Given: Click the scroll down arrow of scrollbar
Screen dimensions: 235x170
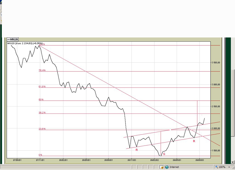Looking at the screenshot, I should [x=233, y=162].
